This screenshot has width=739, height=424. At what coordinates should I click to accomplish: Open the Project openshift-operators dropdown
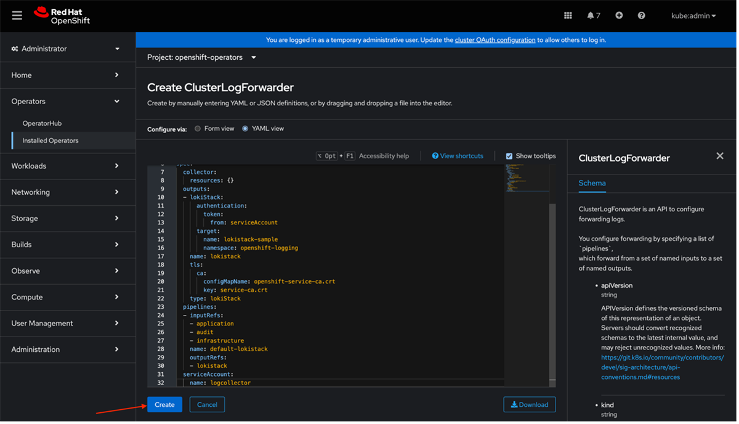(201, 57)
